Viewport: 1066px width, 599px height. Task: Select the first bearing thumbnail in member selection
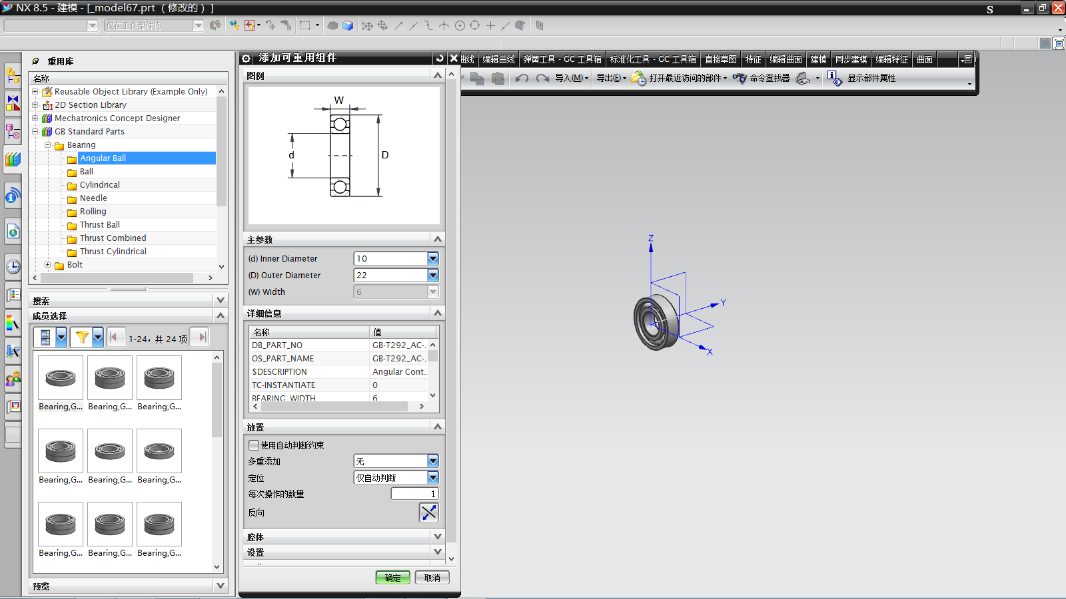pyautogui.click(x=60, y=377)
